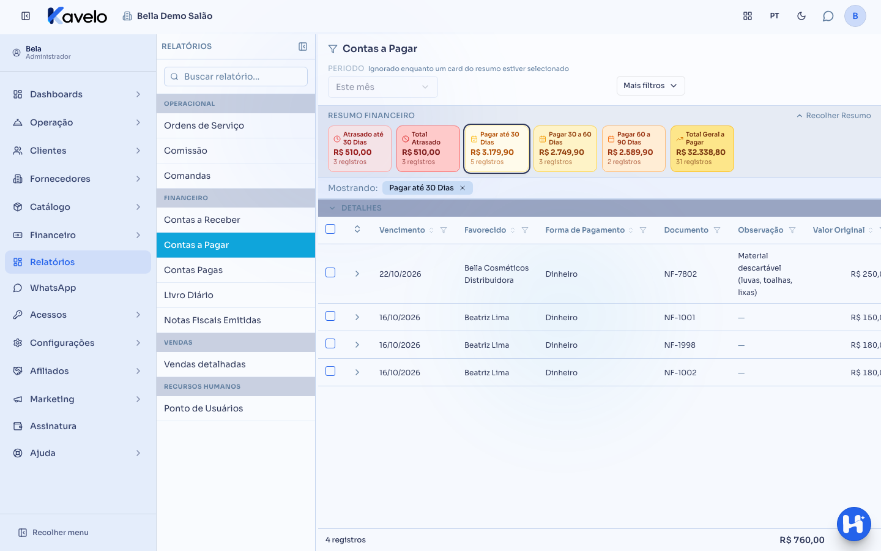Sort by Favorecido column arrows
881x551 pixels.
pyautogui.click(x=513, y=230)
